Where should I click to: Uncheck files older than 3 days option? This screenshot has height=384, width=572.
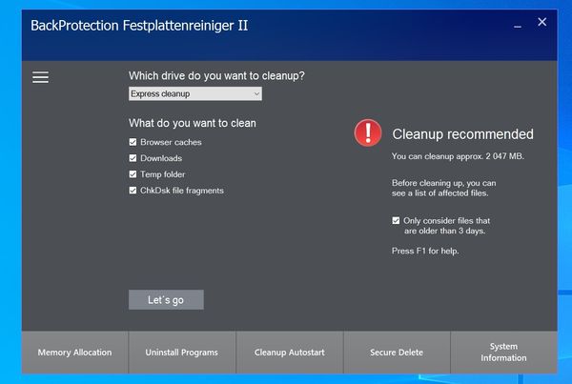point(396,220)
